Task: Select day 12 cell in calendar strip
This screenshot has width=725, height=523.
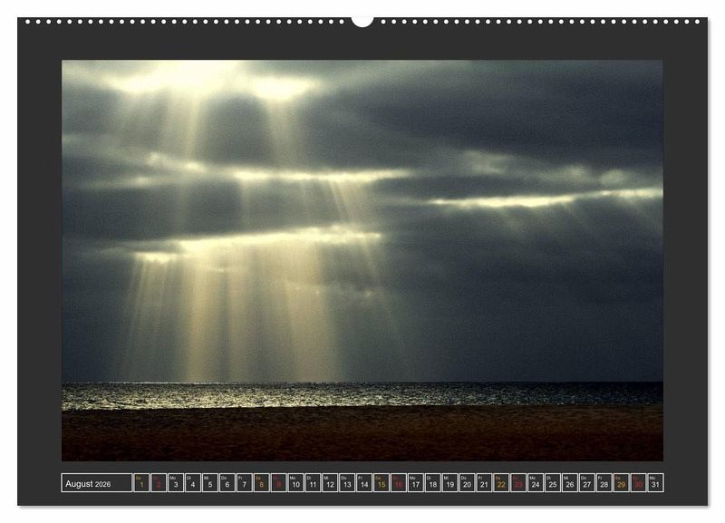Action: pos(330,482)
